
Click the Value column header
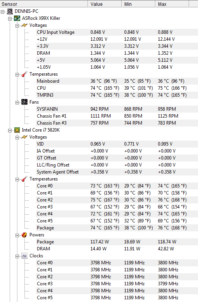click(105, 4)
